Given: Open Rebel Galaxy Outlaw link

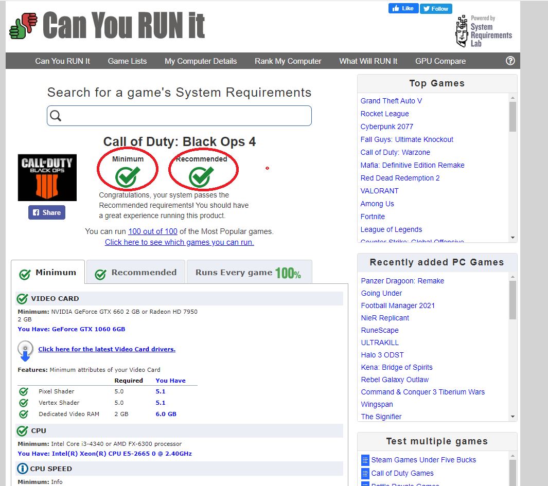Looking at the screenshot, I should pos(395,380).
